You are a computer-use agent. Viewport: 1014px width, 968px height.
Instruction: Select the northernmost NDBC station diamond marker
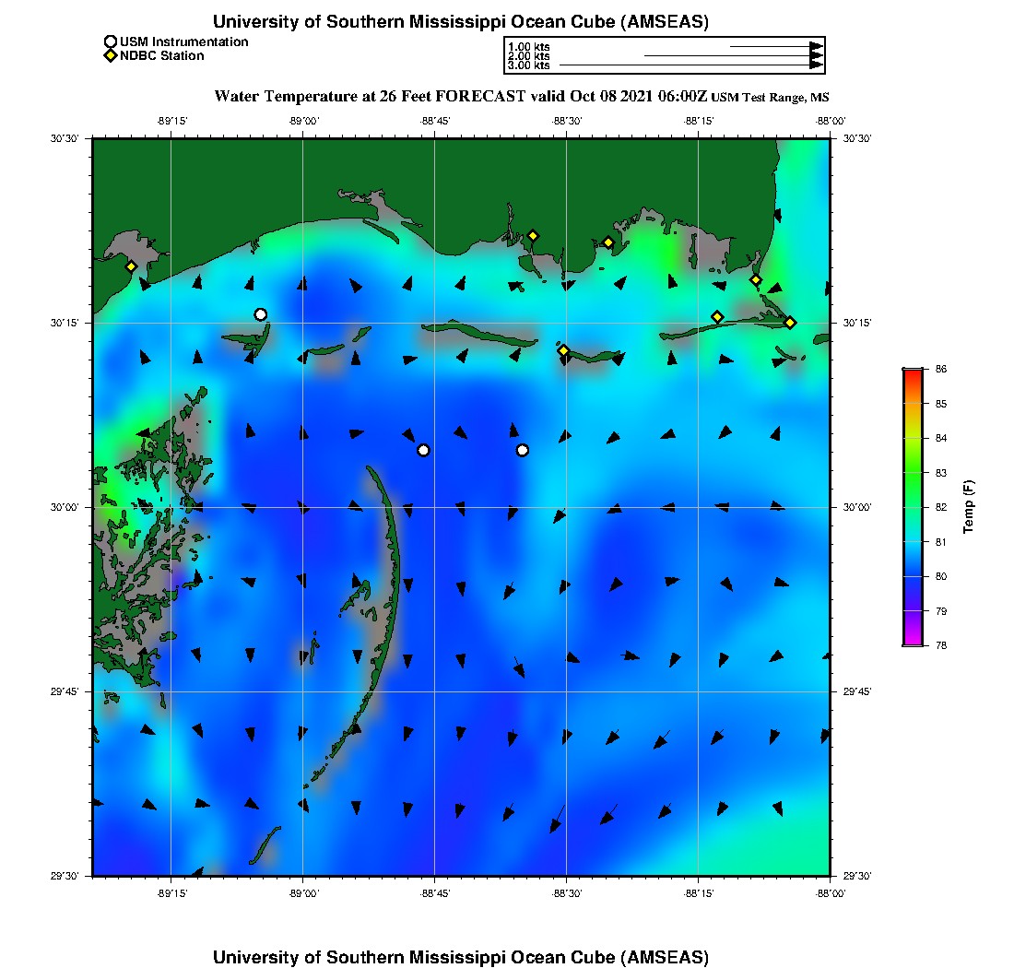pyautogui.click(x=533, y=235)
